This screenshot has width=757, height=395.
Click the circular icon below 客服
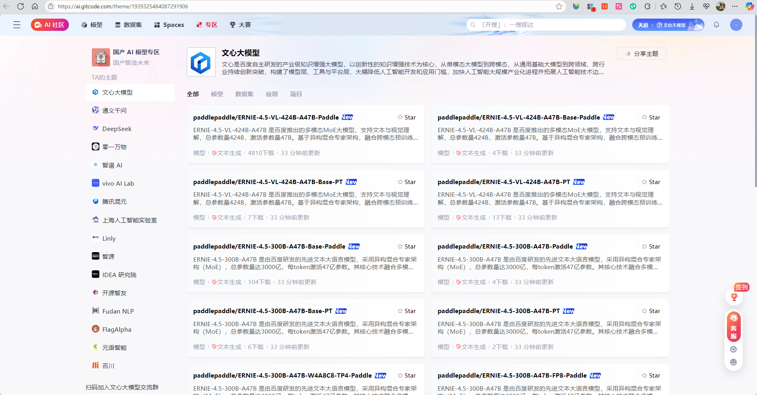(x=733, y=349)
